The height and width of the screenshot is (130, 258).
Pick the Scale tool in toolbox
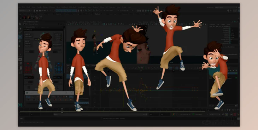[x=19, y=46]
